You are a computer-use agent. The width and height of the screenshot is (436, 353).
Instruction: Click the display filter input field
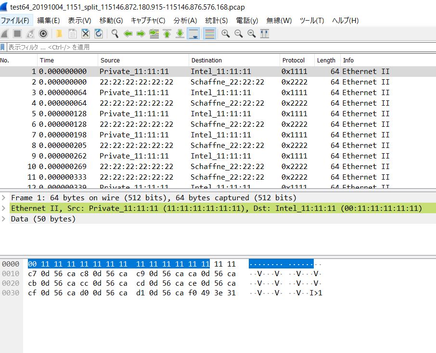(217, 47)
